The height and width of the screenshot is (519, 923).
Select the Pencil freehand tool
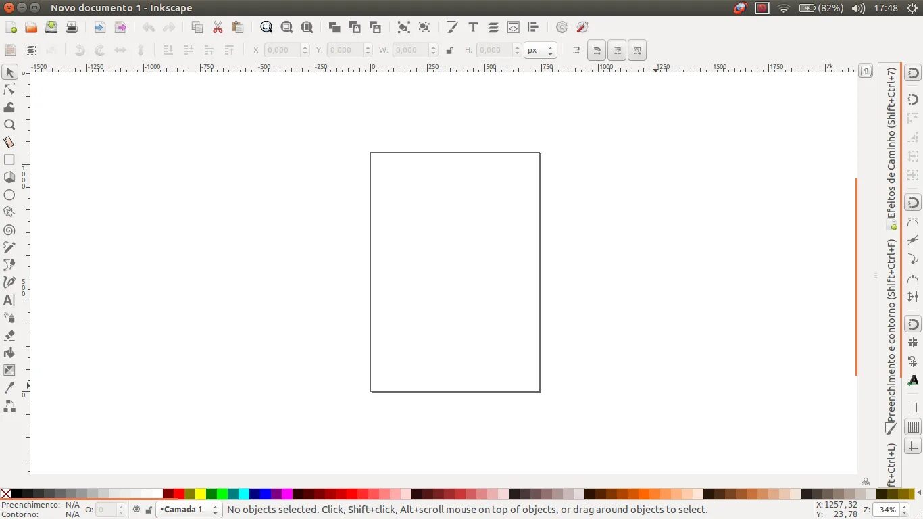pos(9,248)
